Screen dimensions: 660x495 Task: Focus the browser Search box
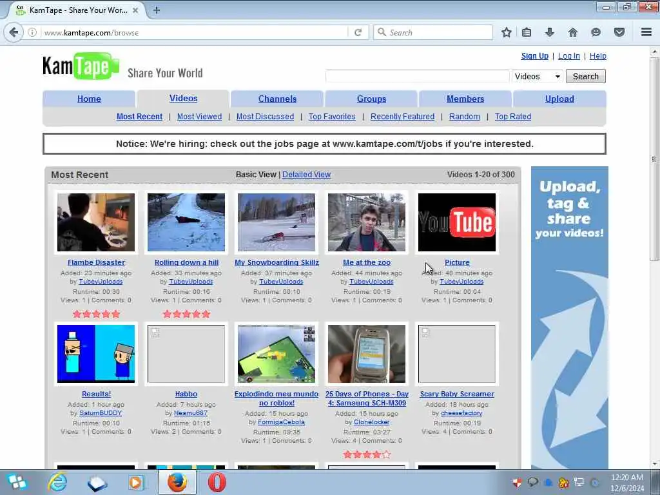click(433, 32)
